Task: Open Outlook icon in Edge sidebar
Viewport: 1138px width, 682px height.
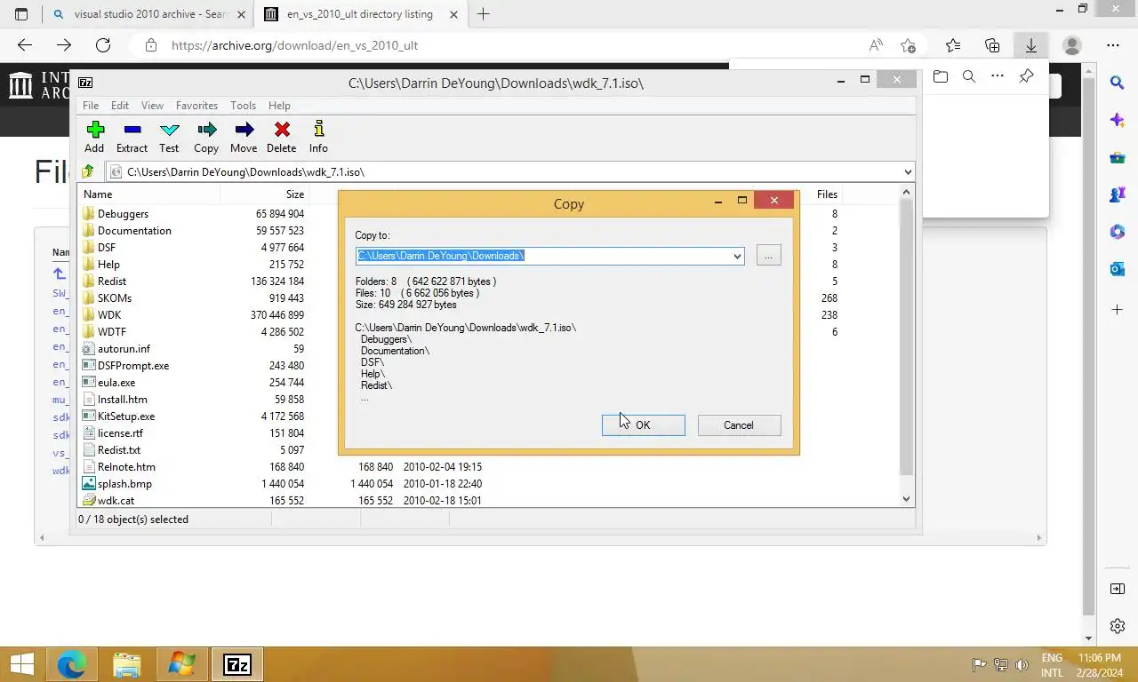Action: click(1118, 269)
